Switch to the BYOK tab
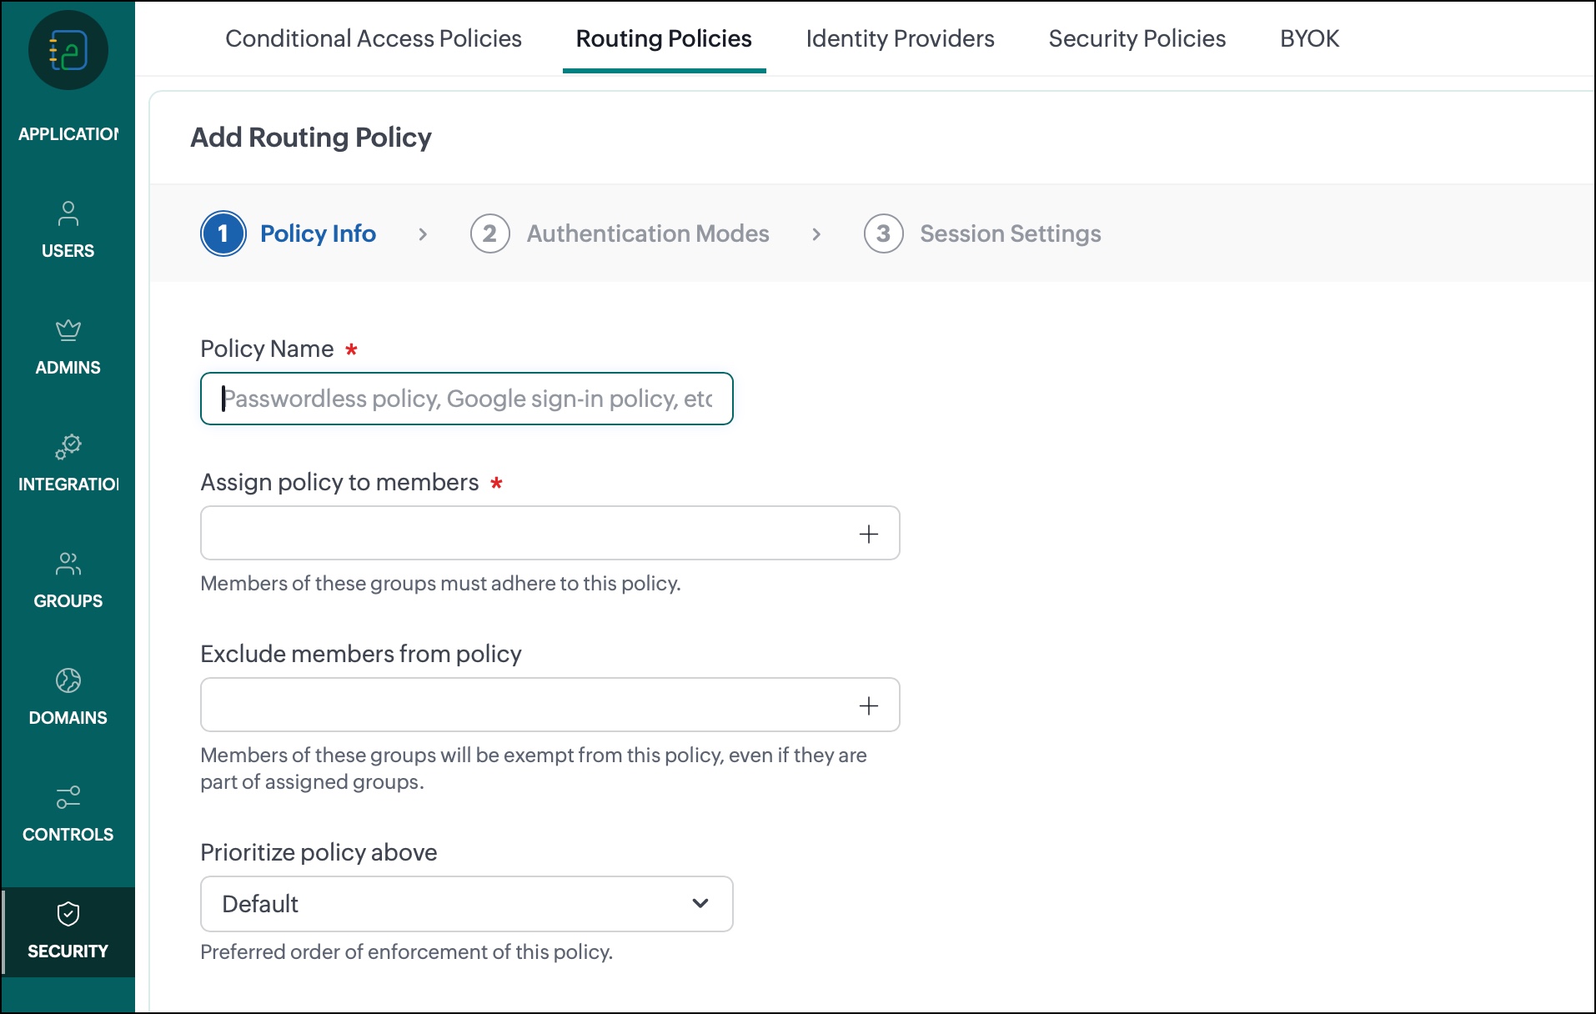The width and height of the screenshot is (1596, 1014). click(x=1309, y=38)
